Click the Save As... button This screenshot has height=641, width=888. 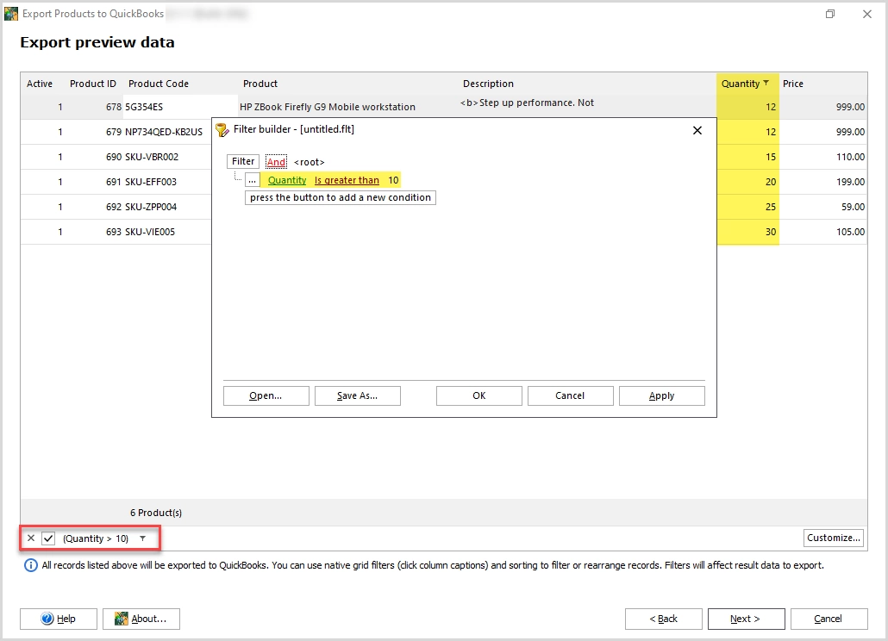coord(357,396)
